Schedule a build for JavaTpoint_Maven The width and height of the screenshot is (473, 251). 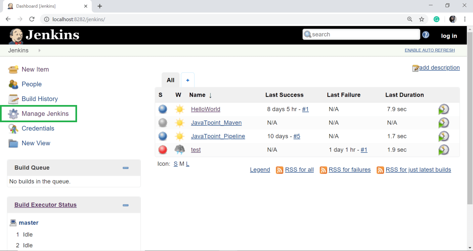(444, 123)
